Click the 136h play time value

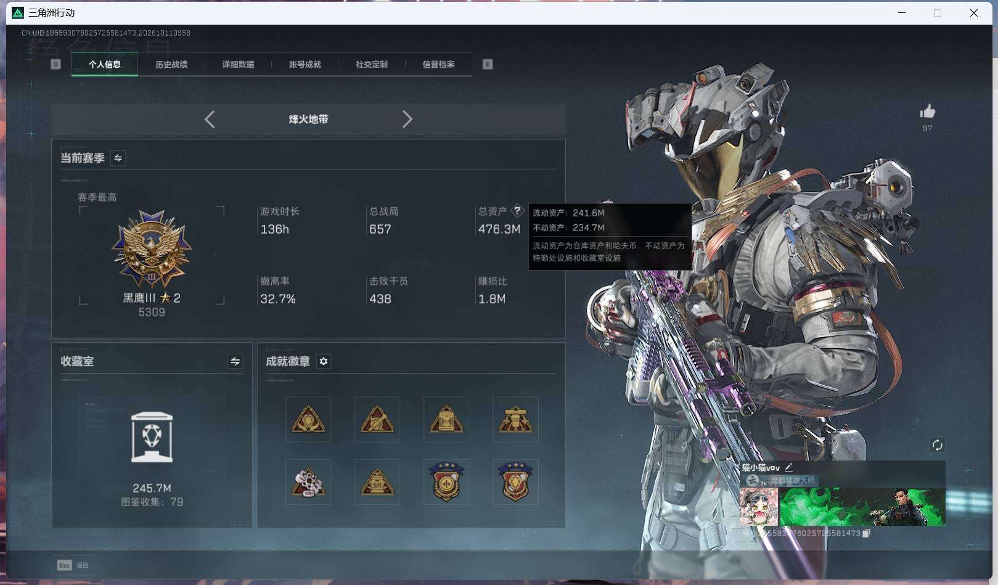pos(274,229)
